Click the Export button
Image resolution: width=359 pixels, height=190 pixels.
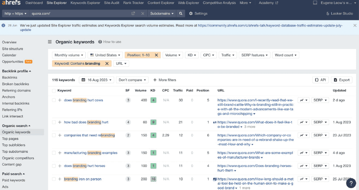pos(341,80)
